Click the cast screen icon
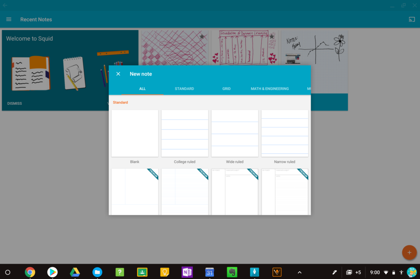Viewport: 420px width, 279px height. click(412, 19)
